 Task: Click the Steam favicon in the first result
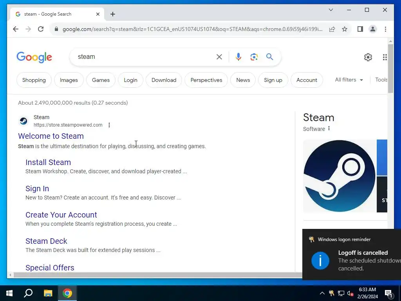[23, 121]
